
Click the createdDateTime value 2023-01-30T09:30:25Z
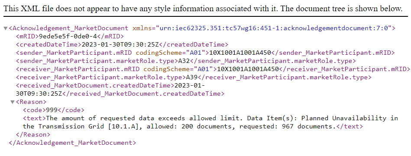120,44
